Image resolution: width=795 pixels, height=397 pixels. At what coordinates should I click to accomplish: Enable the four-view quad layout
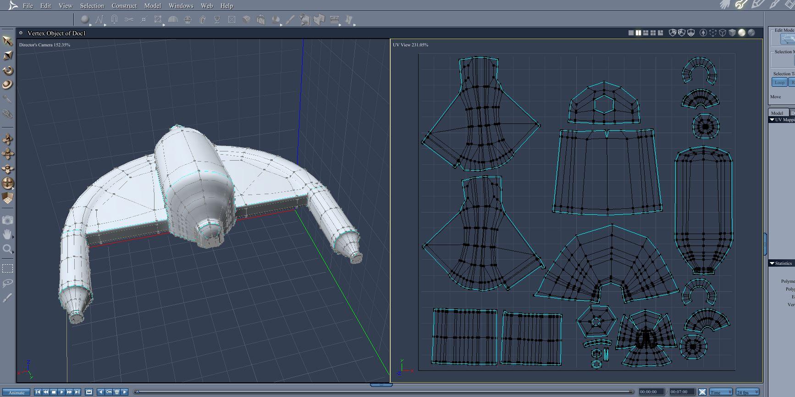[653, 33]
